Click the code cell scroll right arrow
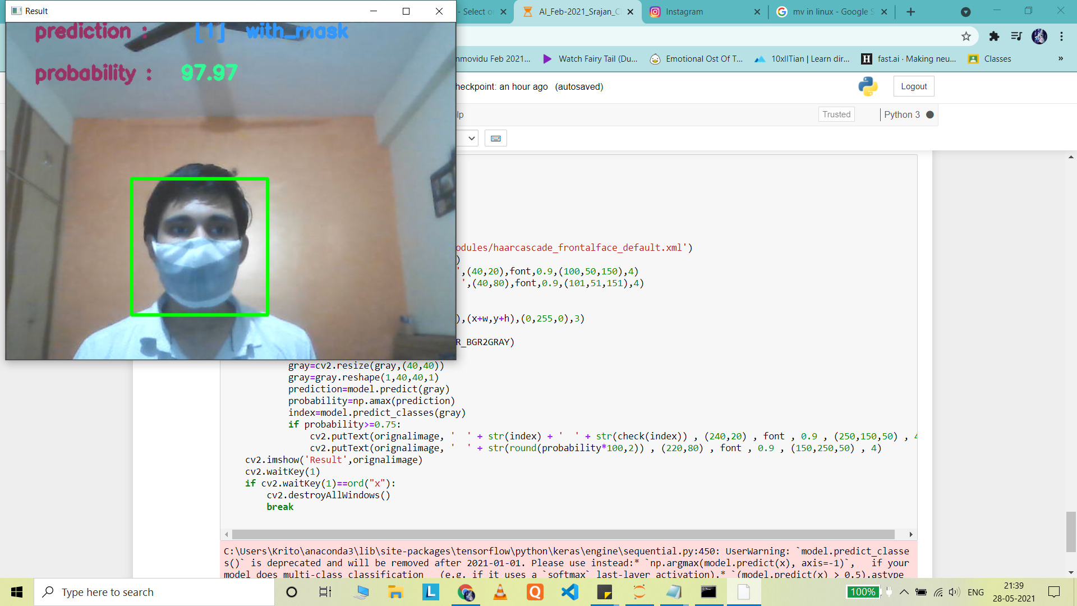The image size is (1077, 606). (911, 534)
